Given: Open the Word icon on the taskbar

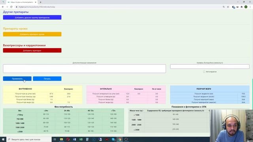Looking at the screenshot, I should point(74,139).
